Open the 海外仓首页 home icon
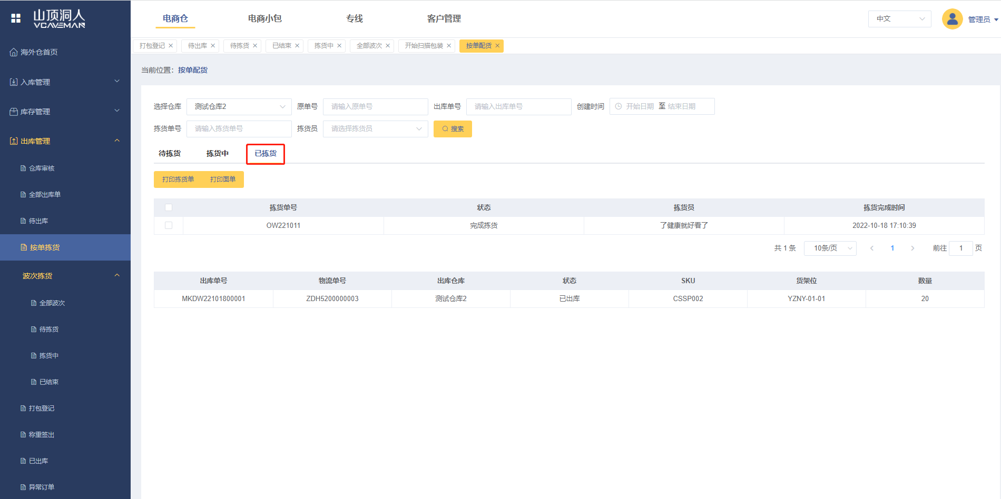The height and width of the screenshot is (499, 1001). click(x=14, y=52)
